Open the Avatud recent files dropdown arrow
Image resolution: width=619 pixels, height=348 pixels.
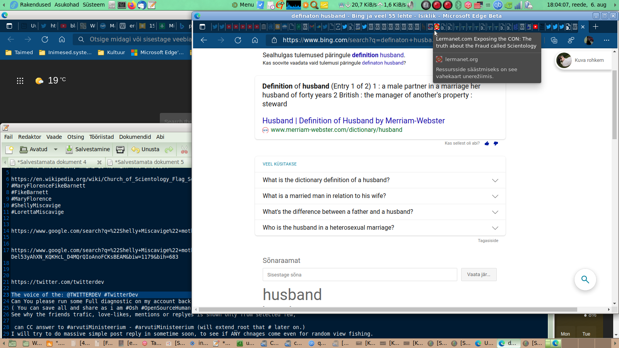click(x=56, y=150)
